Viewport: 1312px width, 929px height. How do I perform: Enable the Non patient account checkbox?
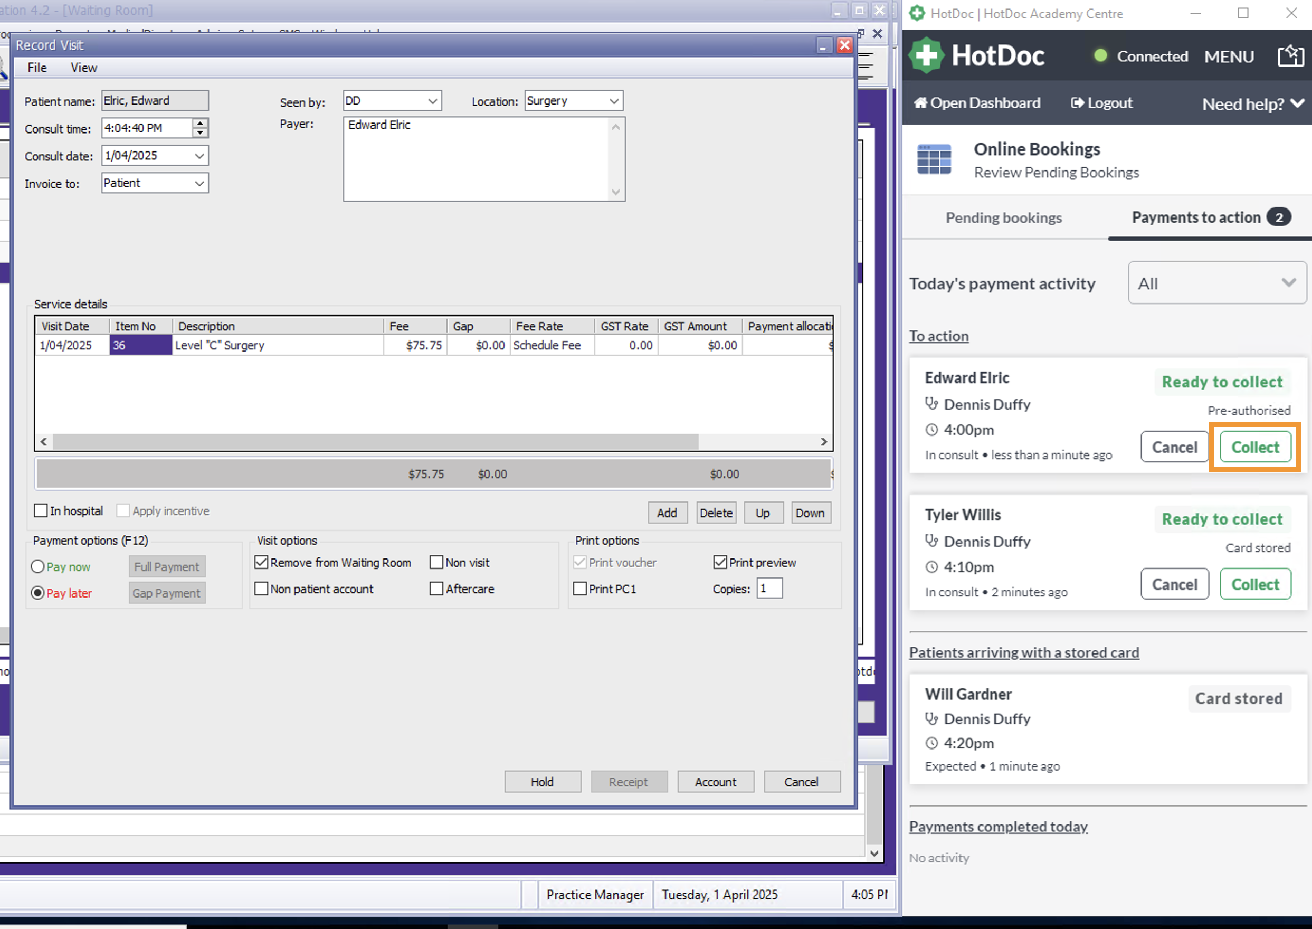[x=261, y=589]
